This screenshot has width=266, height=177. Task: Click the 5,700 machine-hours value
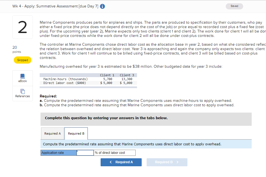click(x=108, y=79)
